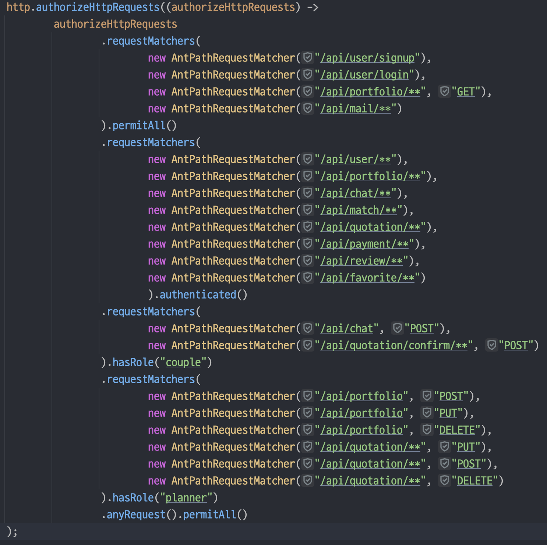
Task: Click permitAll() after the first requestMatchers block
Action: pos(145,125)
